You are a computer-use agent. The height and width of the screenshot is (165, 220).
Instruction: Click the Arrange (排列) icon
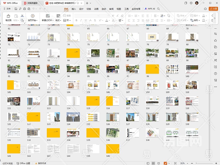tap(191, 20)
